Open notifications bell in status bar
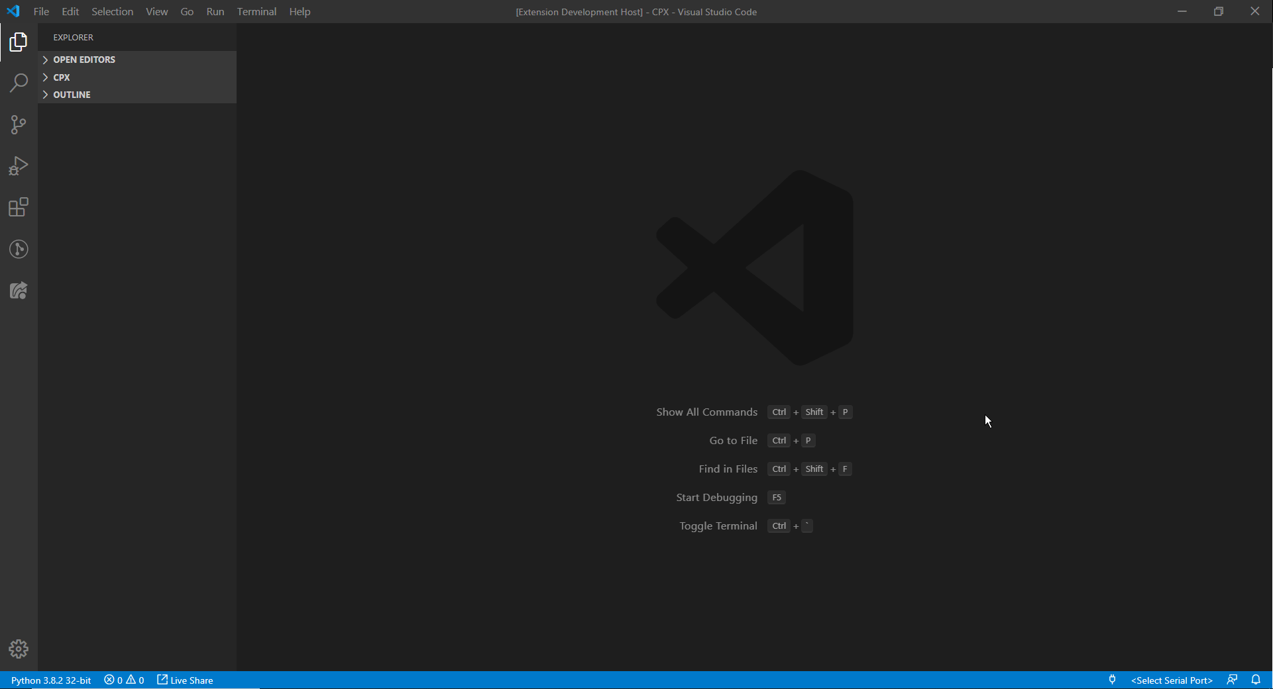Image resolution: width=1273 pixels, height=689 pixels. (x=1256, y=680)
